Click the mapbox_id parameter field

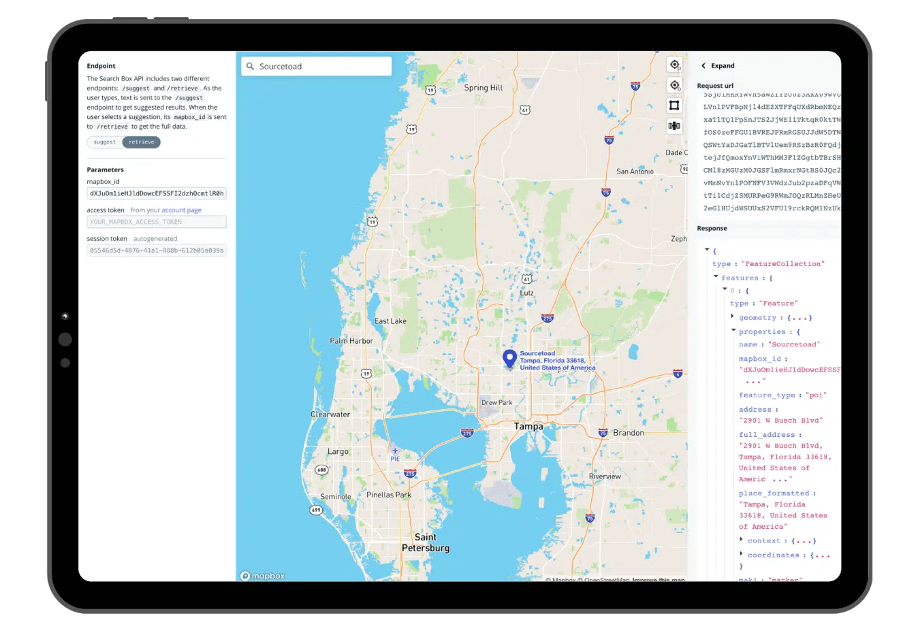pos(156,193)
